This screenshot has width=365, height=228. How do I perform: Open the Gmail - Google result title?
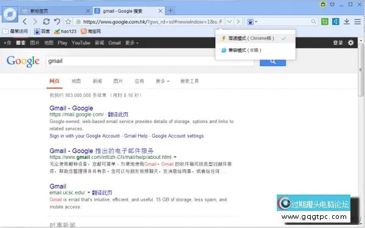pyautogui.click(x=71, y=108)
